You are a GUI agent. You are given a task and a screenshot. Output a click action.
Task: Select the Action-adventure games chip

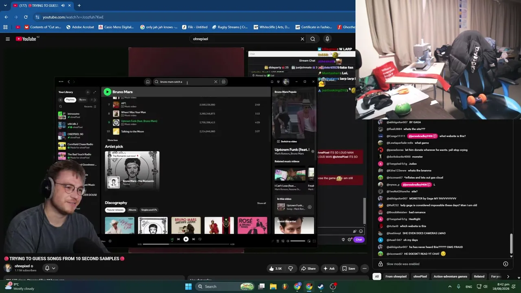click(450, 277)
